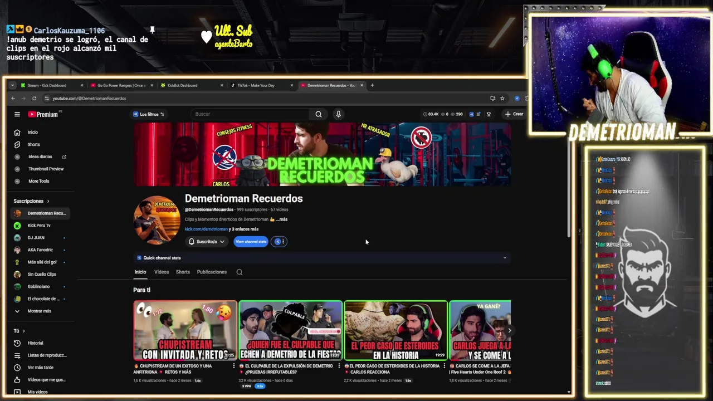The image size is (713, 401).
Task: Select the Inicio channel tab
Action: (x=140, y=272)
